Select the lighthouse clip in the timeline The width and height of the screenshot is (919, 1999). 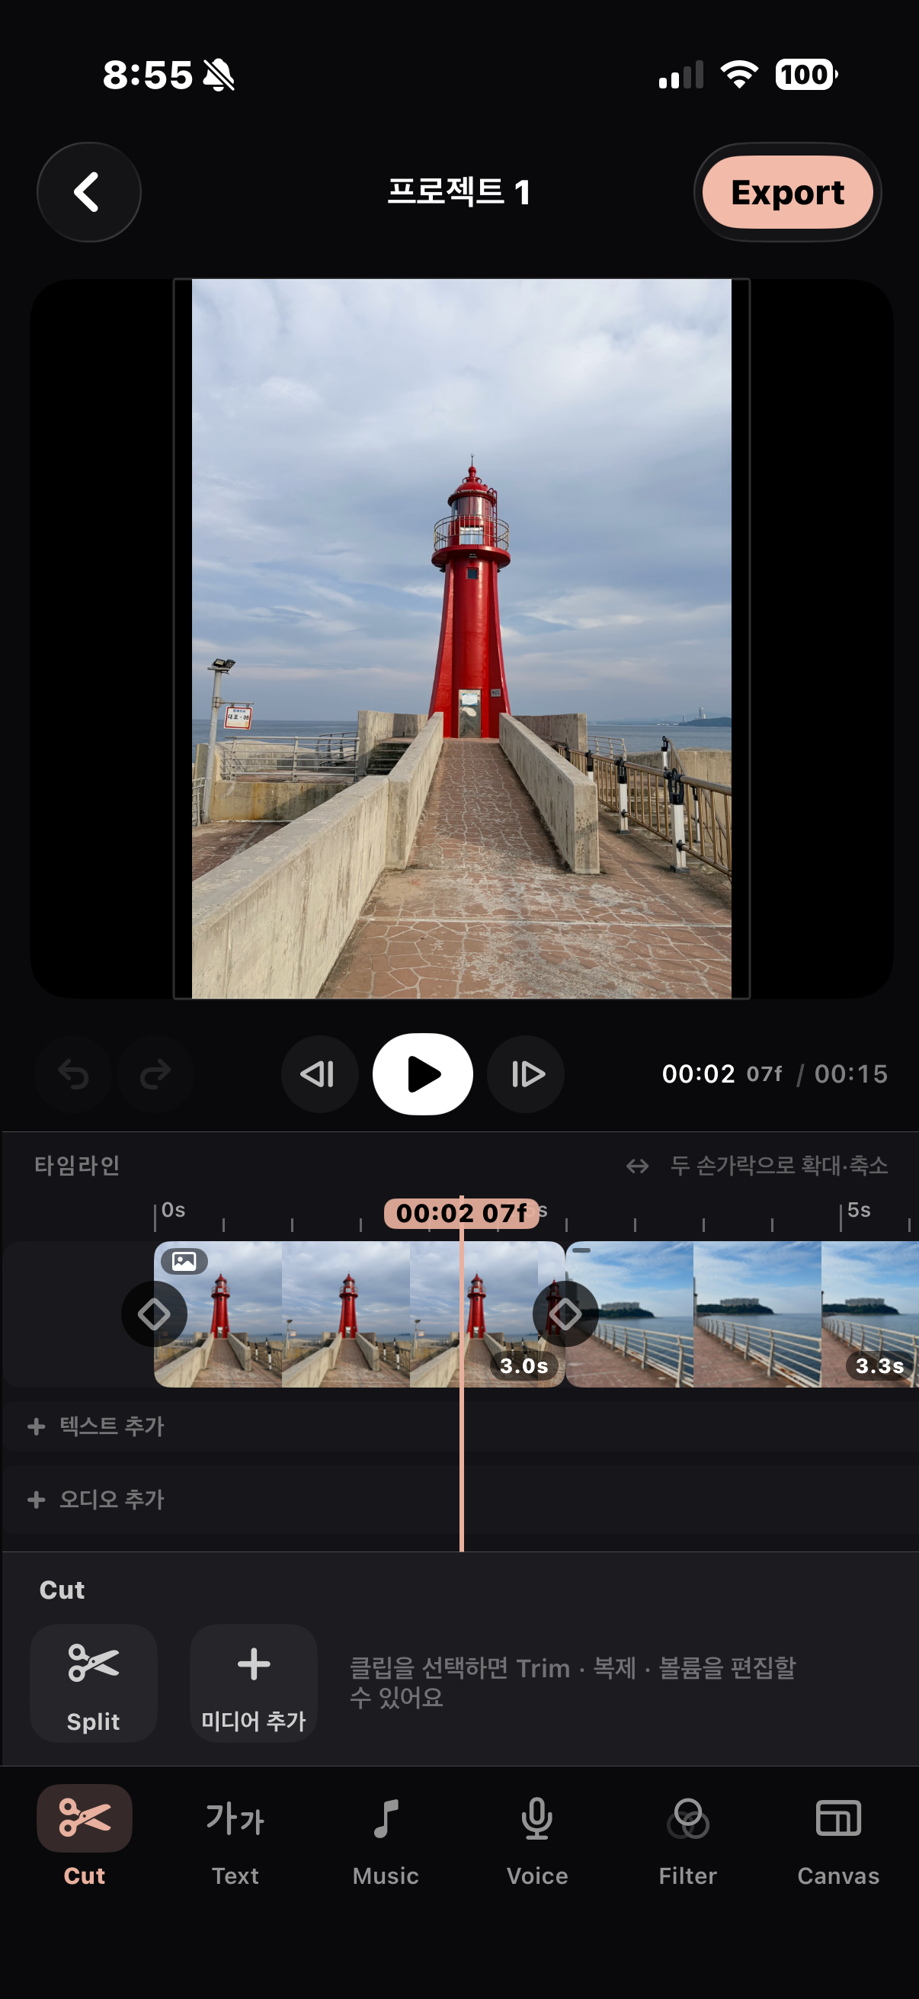click(x=359, y=1314)
